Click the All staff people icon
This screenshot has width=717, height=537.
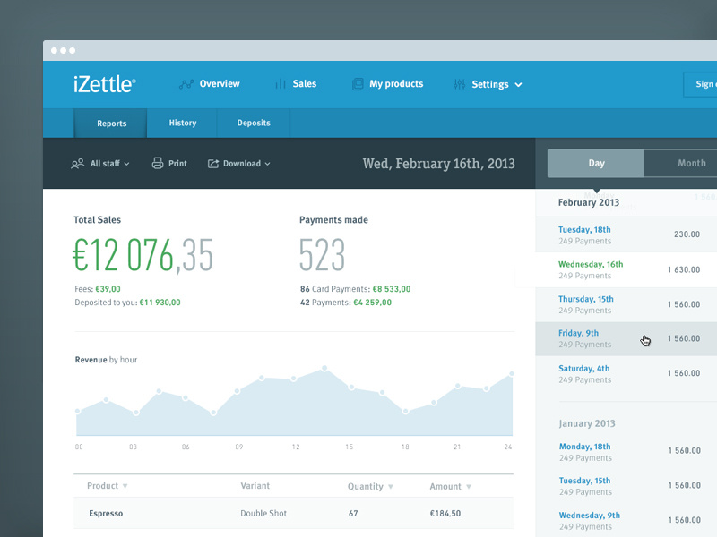coord(78,164)
